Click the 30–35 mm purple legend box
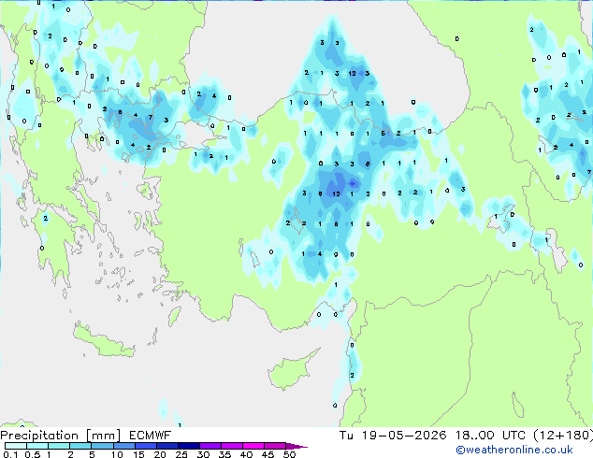The width and height of the screenshot is (593, 458). point(210,446)
